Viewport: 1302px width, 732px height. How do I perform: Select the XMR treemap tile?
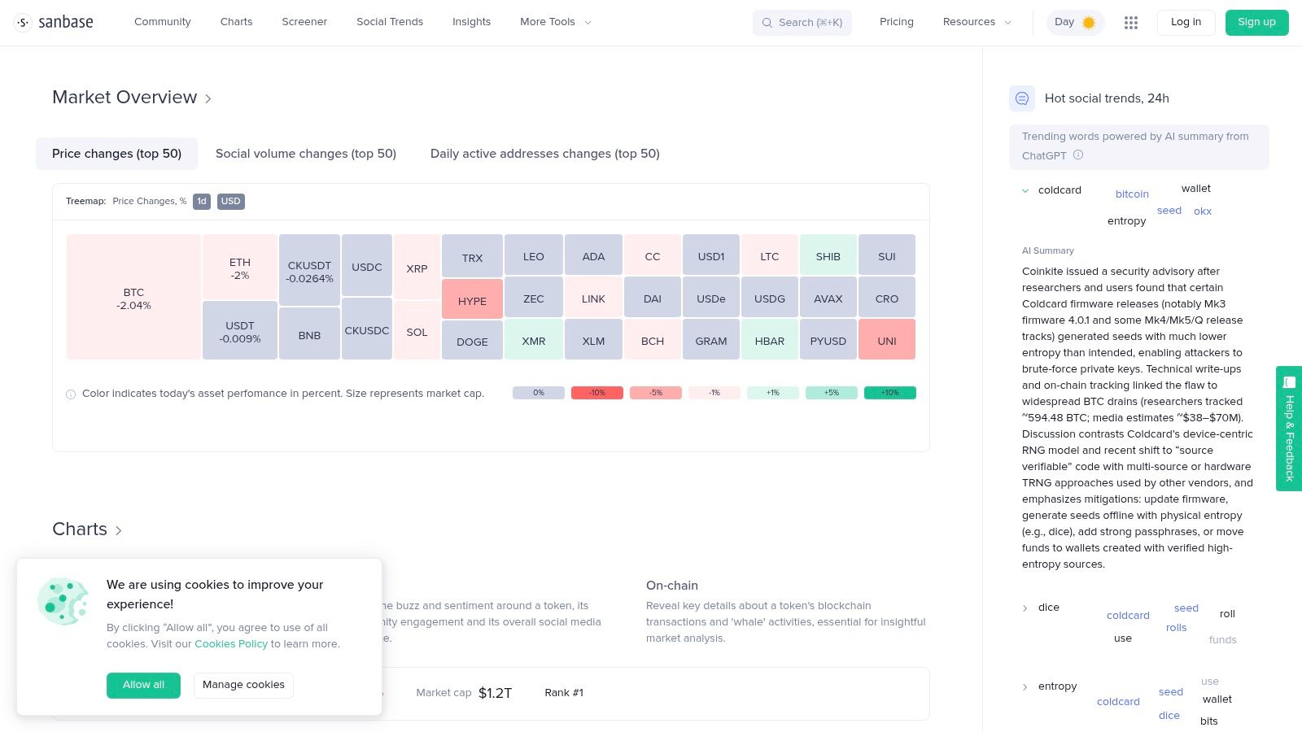click(x=534, y=339)
